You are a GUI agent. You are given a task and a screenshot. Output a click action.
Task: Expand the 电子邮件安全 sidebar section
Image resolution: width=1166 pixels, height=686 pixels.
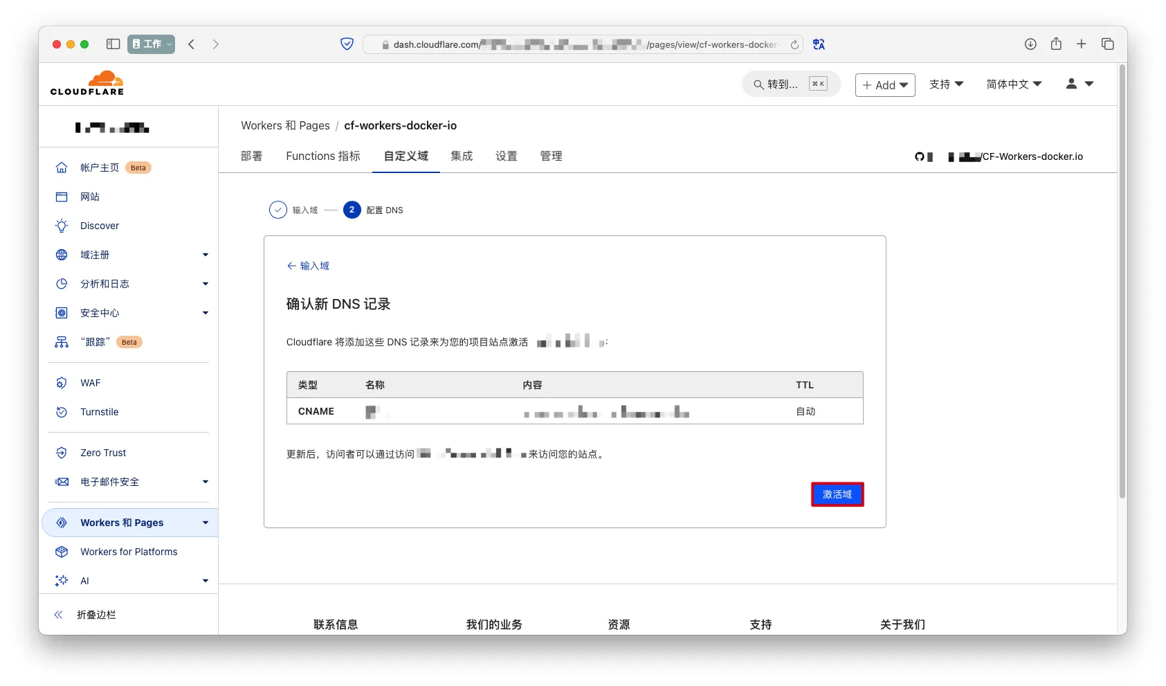(206, 482)
